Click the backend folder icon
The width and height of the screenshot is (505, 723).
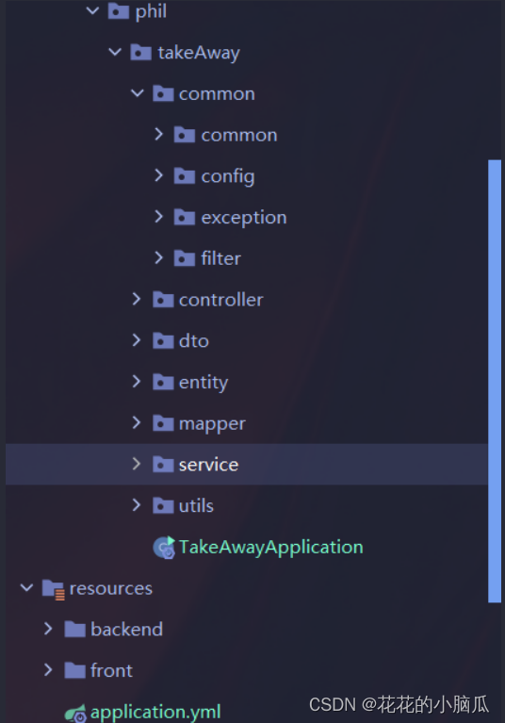coord(74,630)
